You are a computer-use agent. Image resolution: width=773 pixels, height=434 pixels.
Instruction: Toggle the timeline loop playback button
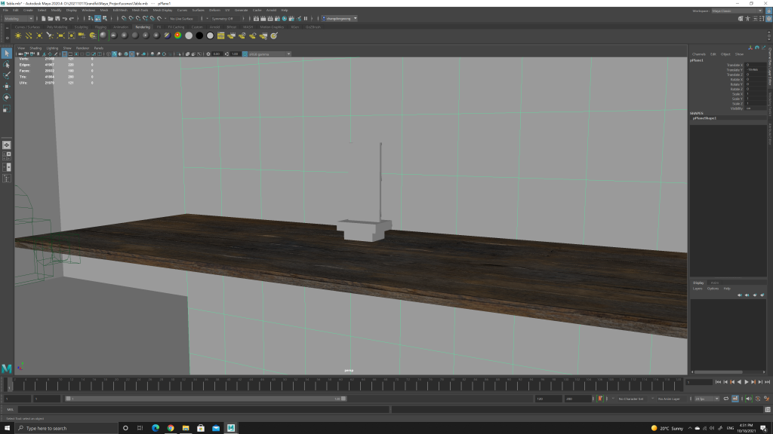point(725,398)
